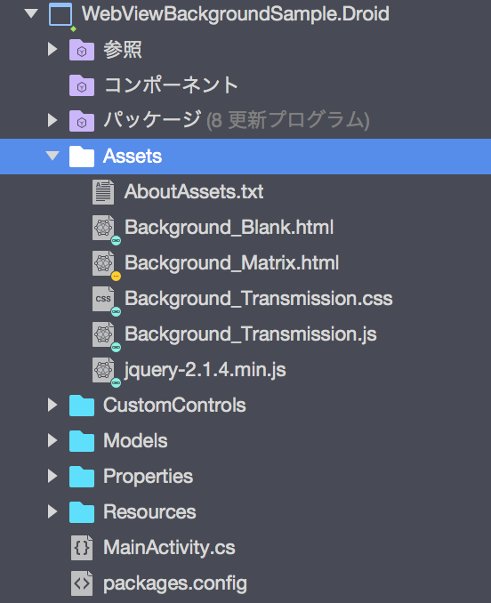The width and height of the screenshot is (491, 603).
Task: Select パッケージ (8 更新プログラム) item
Action: 237,120
